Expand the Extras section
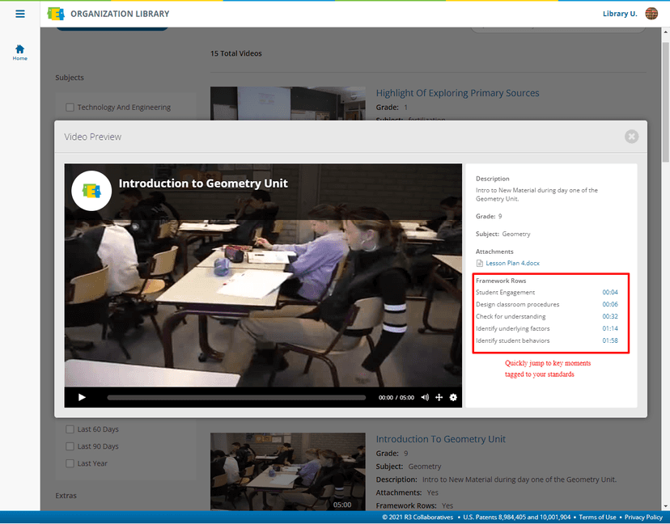 point(70,496)
